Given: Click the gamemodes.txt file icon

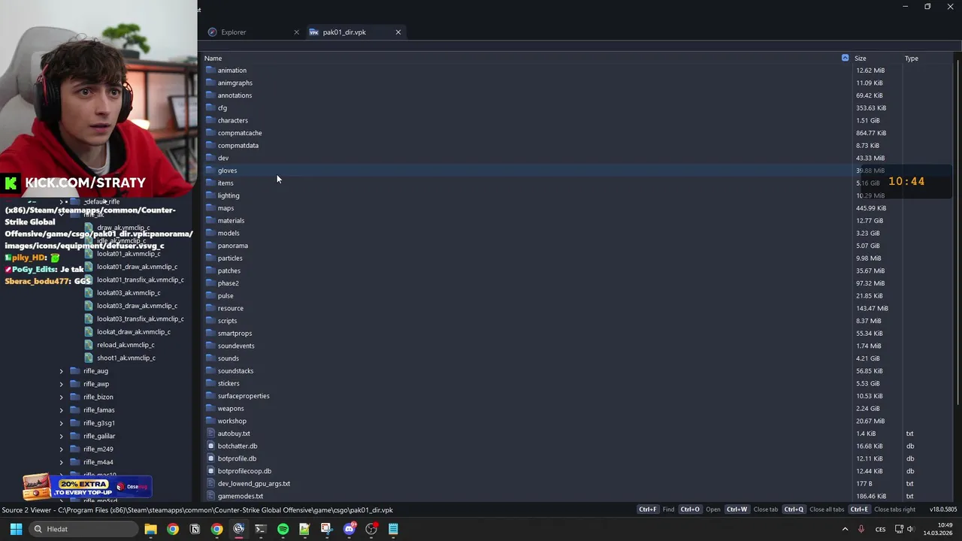Looking at the screenshot, I should (210, 496).
